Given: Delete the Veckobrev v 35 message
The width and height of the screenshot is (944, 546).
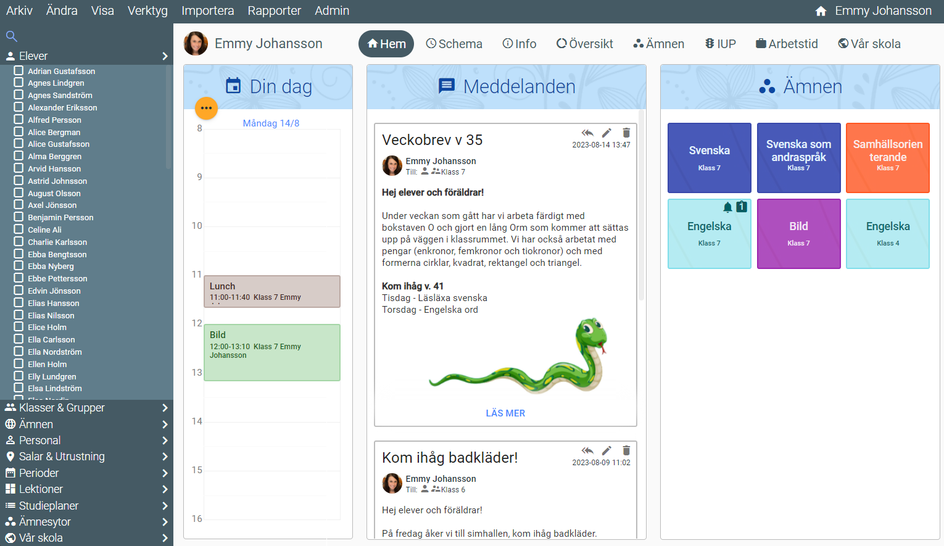Looking at the screenshot, I should [x=626, y=133].
